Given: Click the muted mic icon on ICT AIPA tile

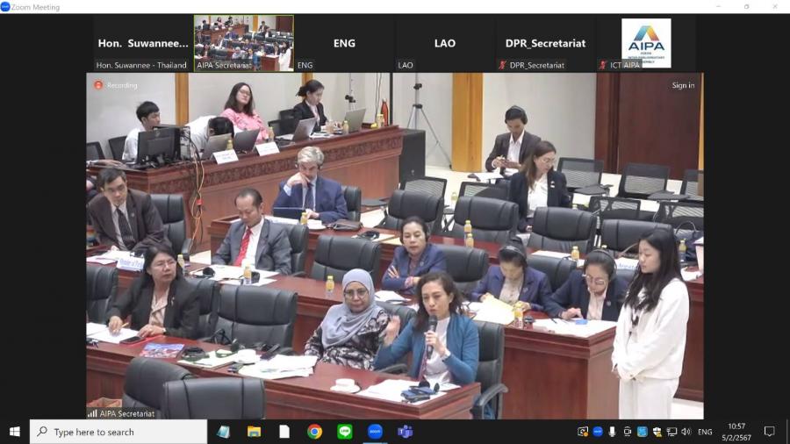Looking at the screenshot, I should (602, 65).
